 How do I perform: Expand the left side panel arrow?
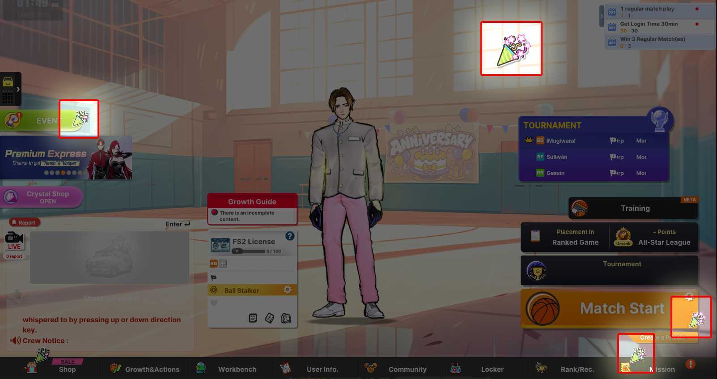pyautogui.click(x=18, y=89)
